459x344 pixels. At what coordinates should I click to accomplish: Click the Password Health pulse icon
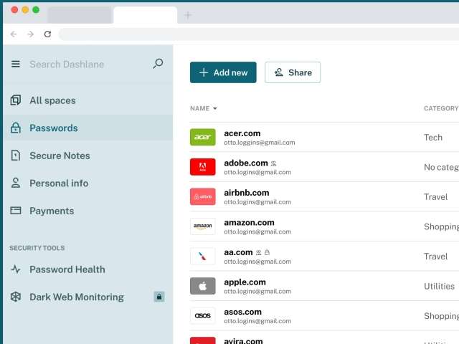(16, 269)
